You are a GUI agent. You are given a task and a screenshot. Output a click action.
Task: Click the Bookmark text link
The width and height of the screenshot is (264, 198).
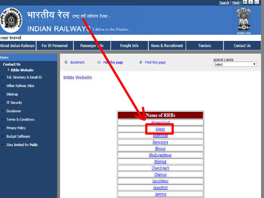click(x=77, y=62)
